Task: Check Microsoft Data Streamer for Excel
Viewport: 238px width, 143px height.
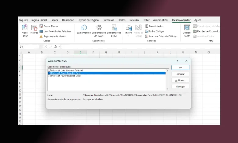Action: pyautogui.click(x=49, y=70)
